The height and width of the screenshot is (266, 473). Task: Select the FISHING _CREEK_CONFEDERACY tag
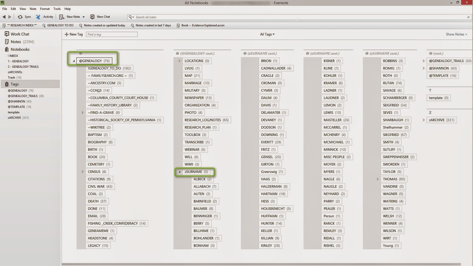(x=117, y=223)
